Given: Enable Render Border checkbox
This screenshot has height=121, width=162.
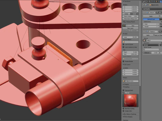Looking at the screenshot, I should coord(124,61).
